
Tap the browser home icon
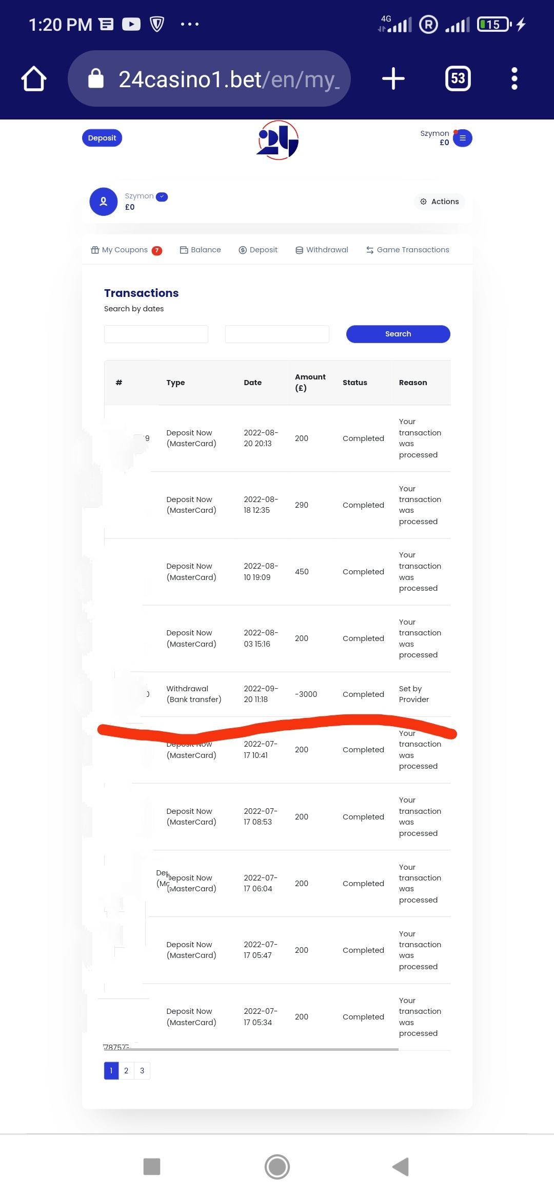click(x=34, y=79)
